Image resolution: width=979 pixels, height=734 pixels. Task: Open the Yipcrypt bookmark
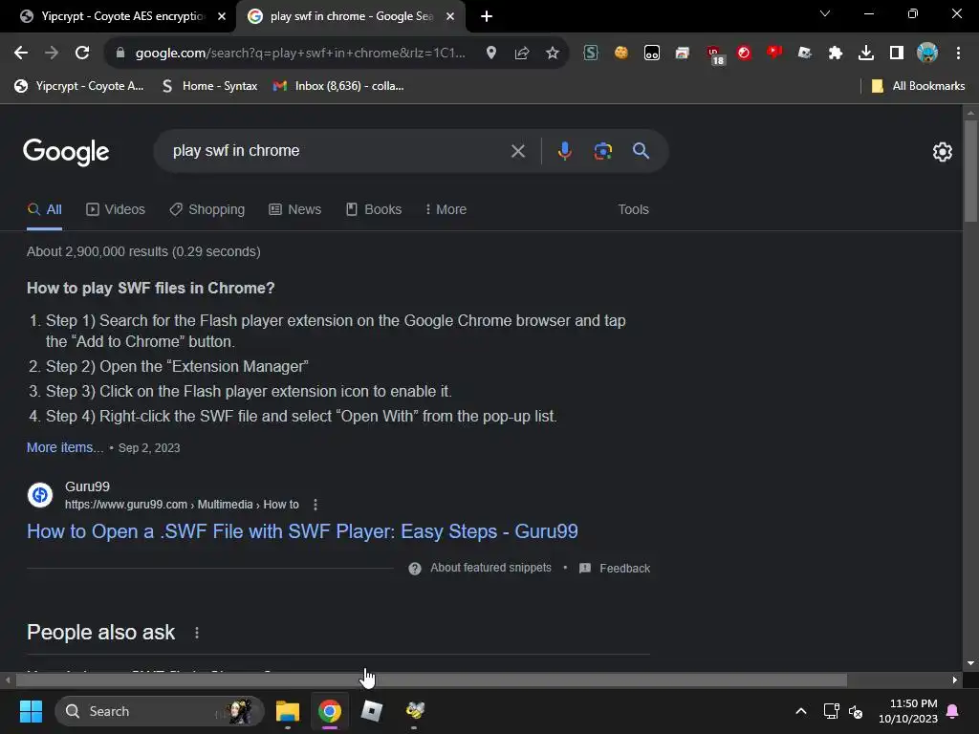79,86
